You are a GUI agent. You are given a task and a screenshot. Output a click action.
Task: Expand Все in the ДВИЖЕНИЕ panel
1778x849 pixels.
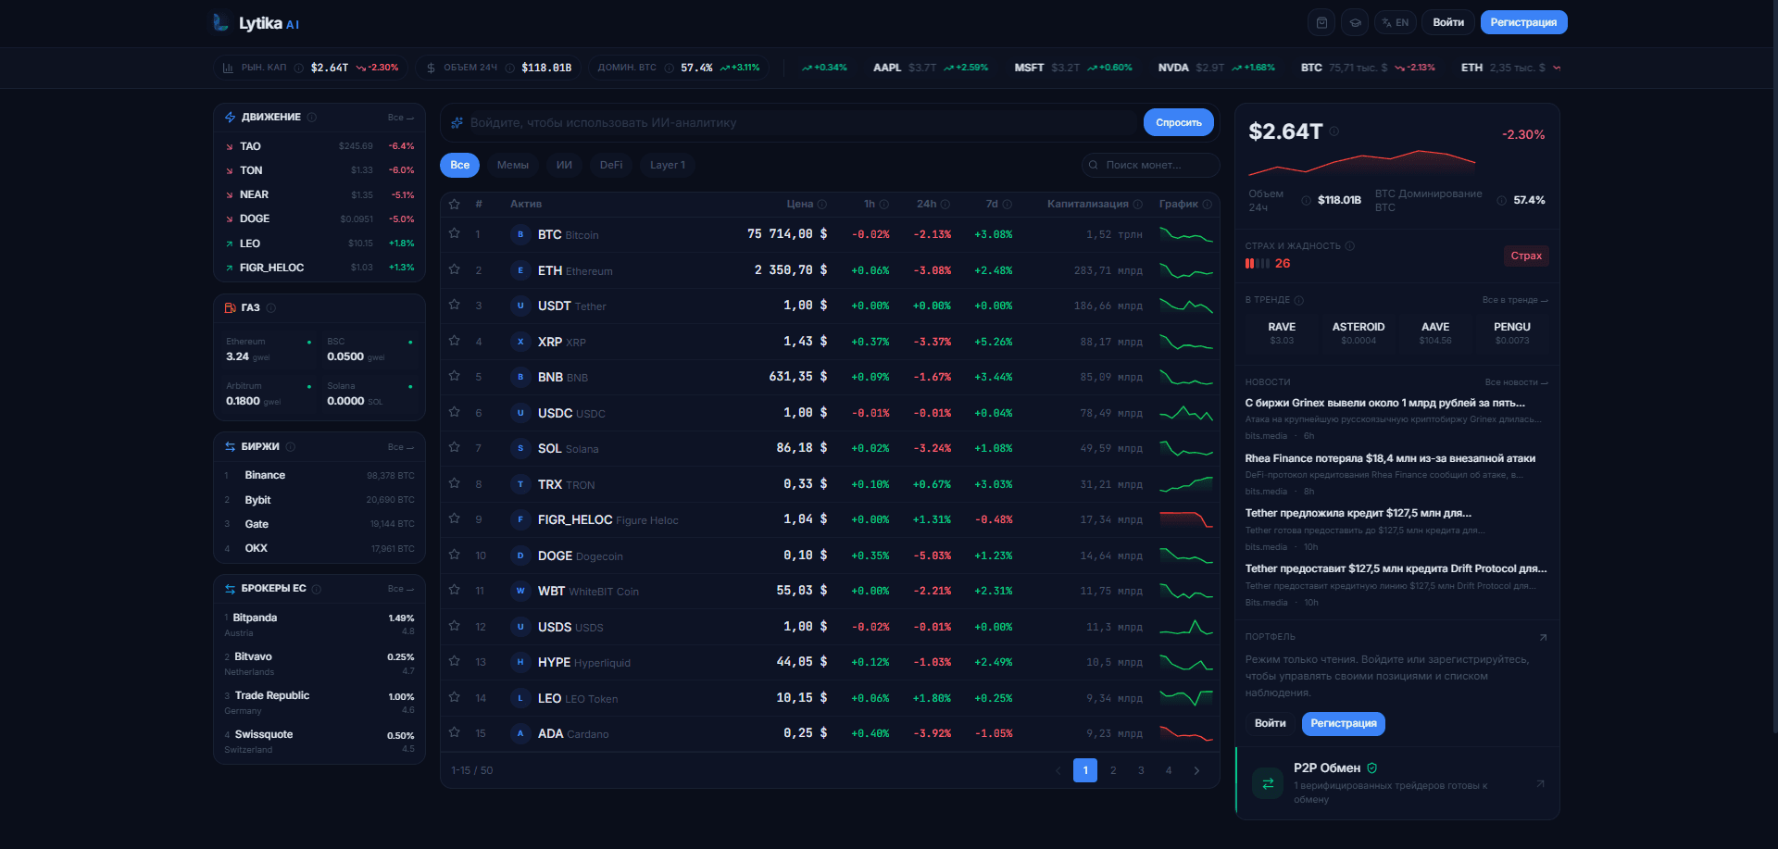[x=397, y=117]
